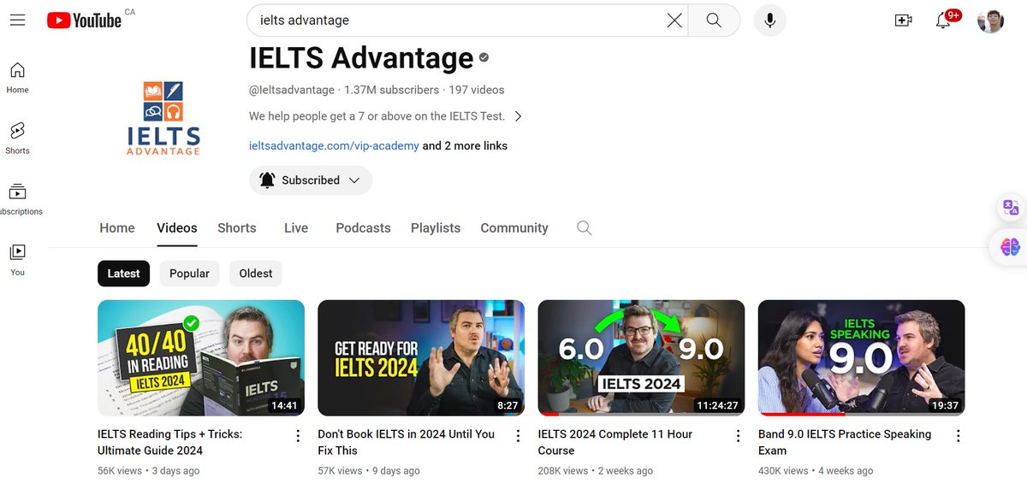Viewport: 1027px width, 489px height.
Task: Sort videos by Popular
Action: (x=189, y=274)
